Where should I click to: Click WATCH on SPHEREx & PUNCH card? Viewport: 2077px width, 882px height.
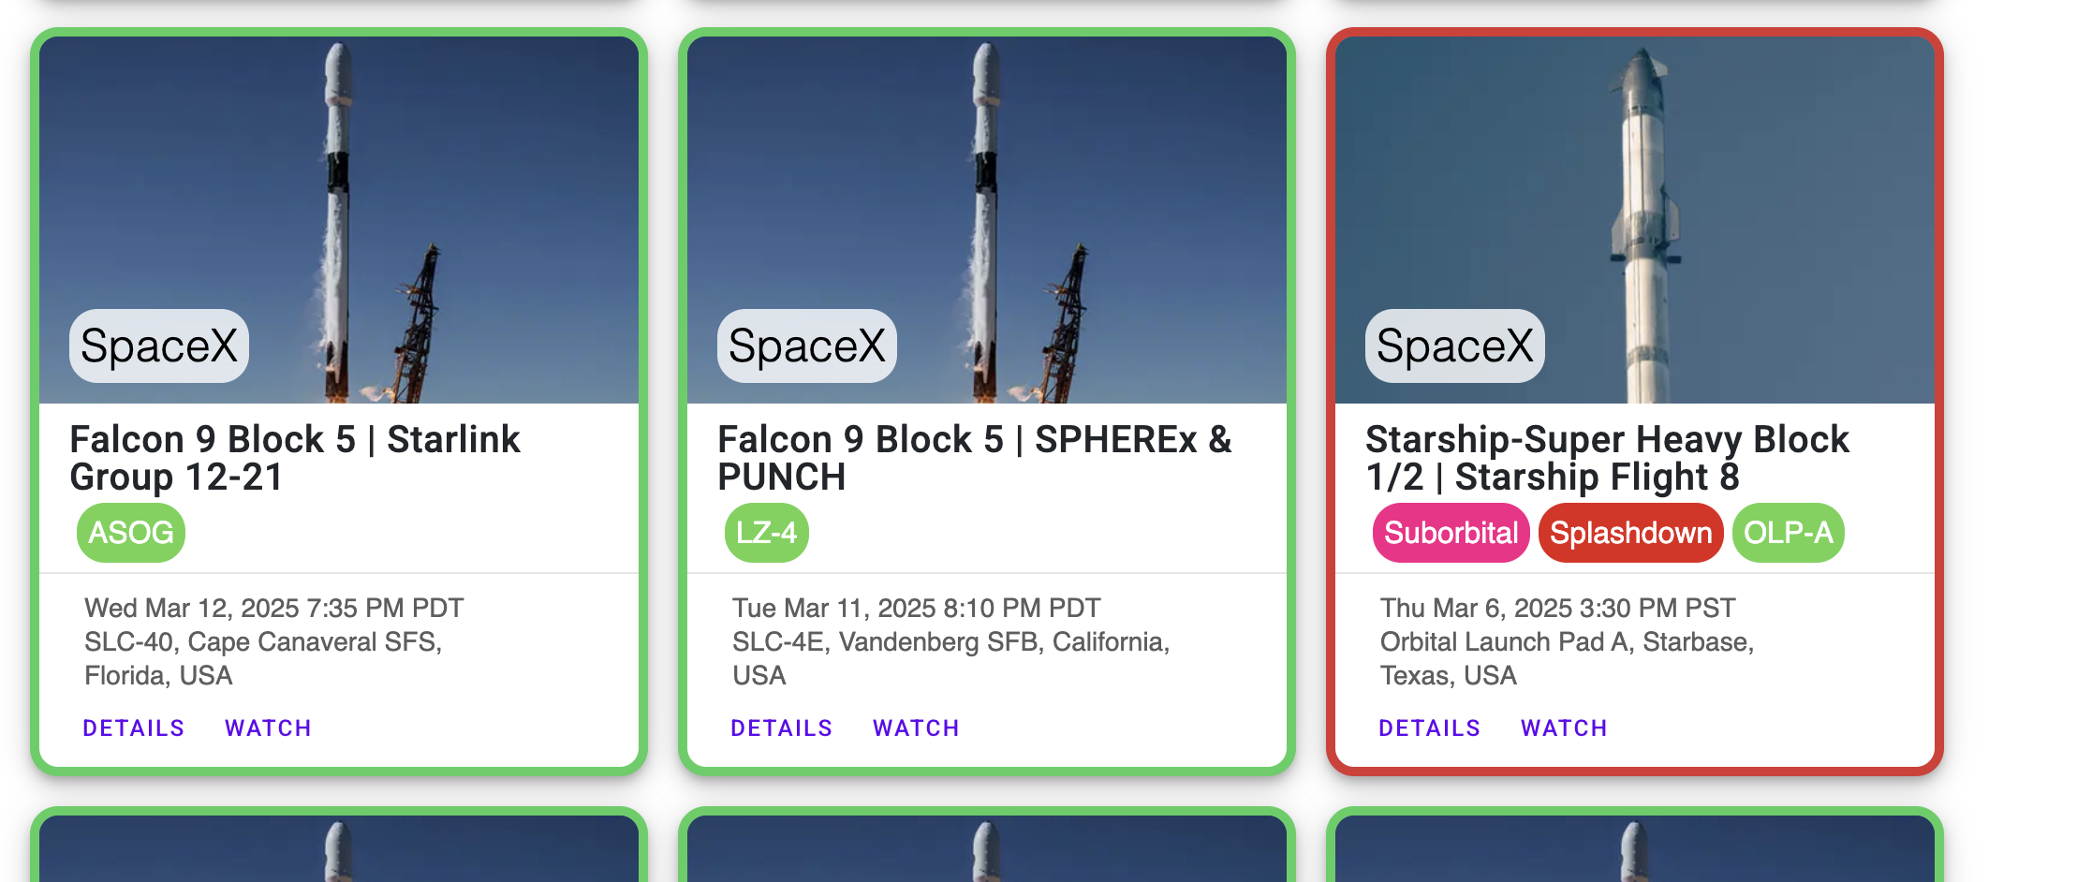(916, 728)
